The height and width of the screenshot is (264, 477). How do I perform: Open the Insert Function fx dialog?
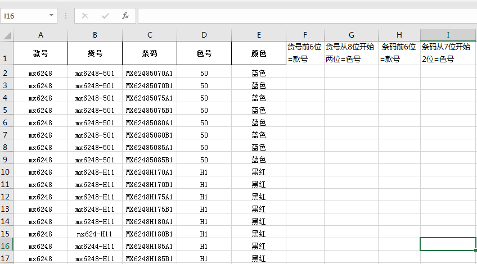tap(125, 16)
